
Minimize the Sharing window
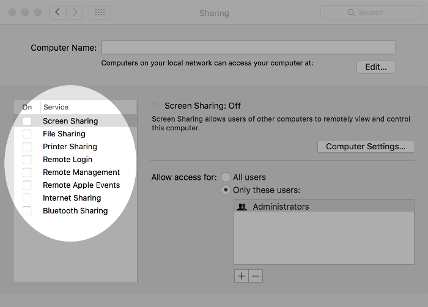click(25, 12)
